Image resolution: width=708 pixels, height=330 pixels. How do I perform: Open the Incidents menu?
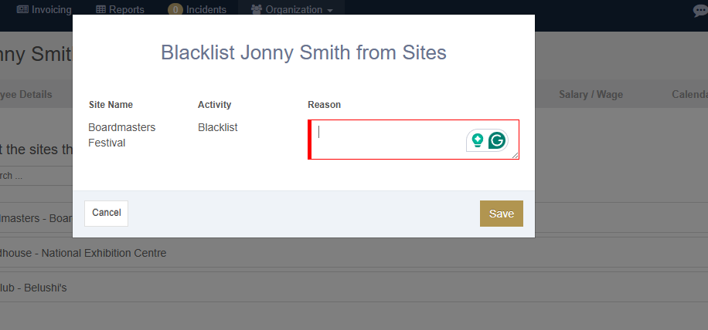pos(197,9)
